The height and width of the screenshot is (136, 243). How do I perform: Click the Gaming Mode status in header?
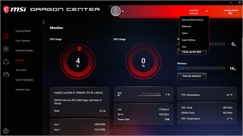click(231, 12)
